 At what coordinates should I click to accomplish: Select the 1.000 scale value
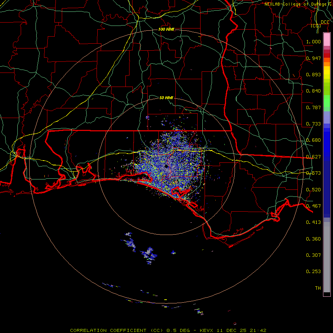coord(313,41)
